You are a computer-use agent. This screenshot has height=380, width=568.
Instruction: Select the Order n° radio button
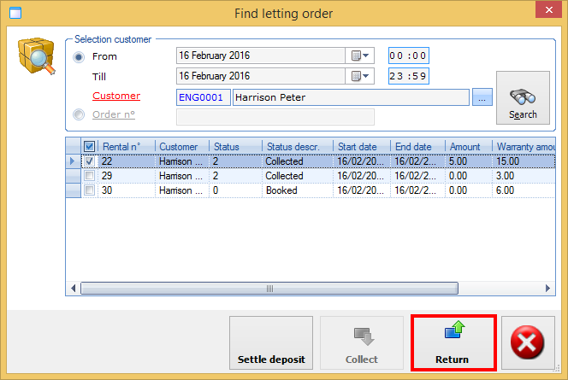(x=80, y=115)
